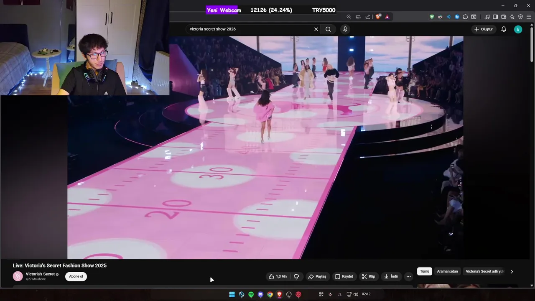This screenshot has height=301, width=535.
Task: Click the video player area
Action: click(x=265, y=148)
